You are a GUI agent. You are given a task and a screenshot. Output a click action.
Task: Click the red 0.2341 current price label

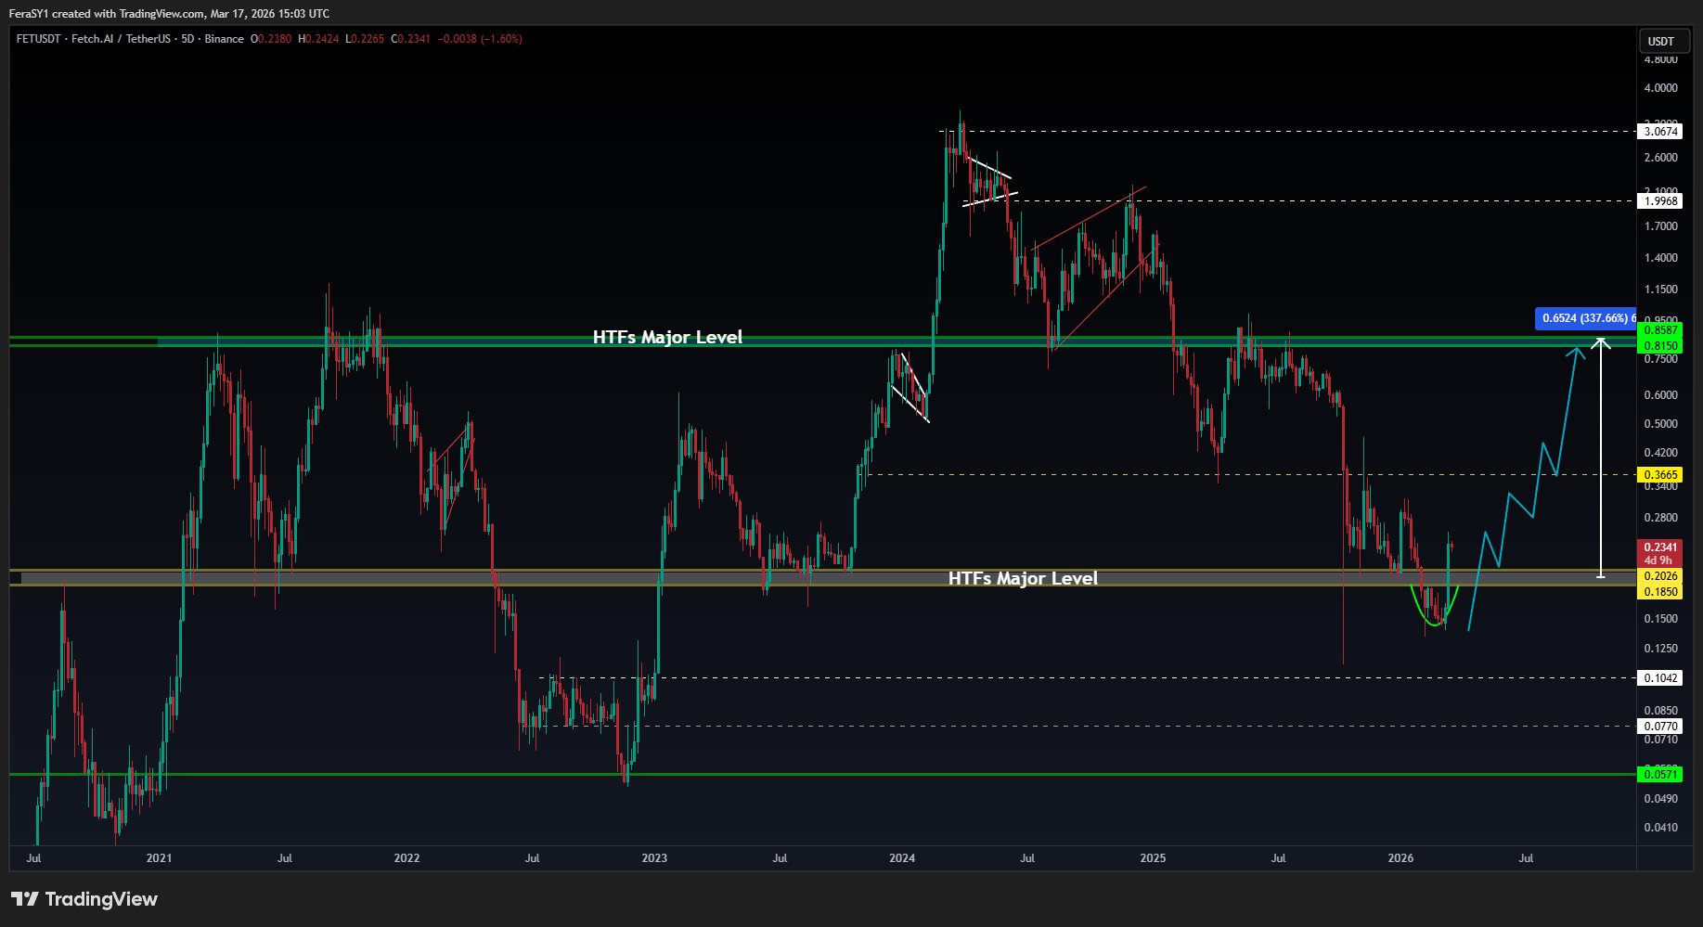tap(1661, 547)
